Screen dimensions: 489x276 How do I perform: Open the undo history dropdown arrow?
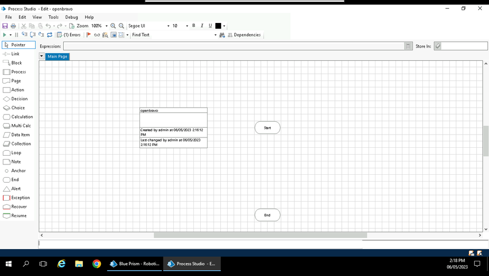tap(54, 26)
